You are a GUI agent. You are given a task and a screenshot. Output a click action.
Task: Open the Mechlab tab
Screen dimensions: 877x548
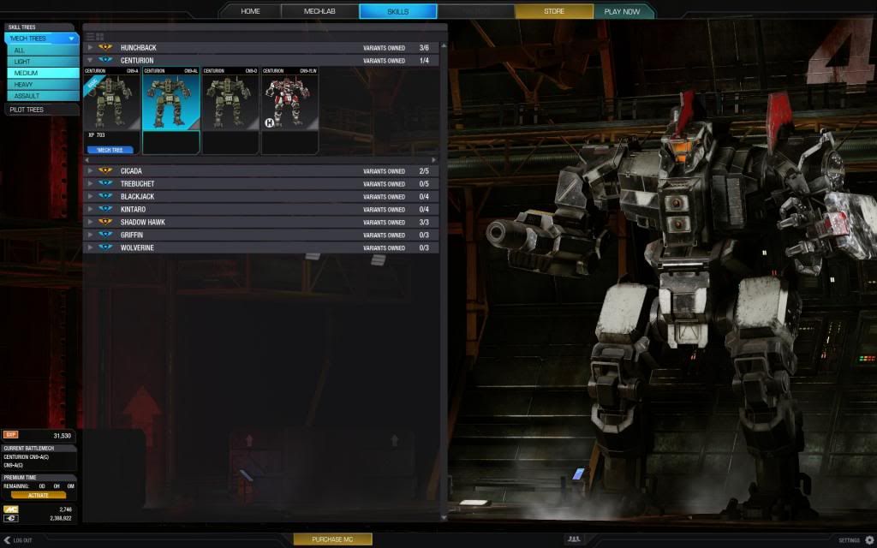[320, 11]
